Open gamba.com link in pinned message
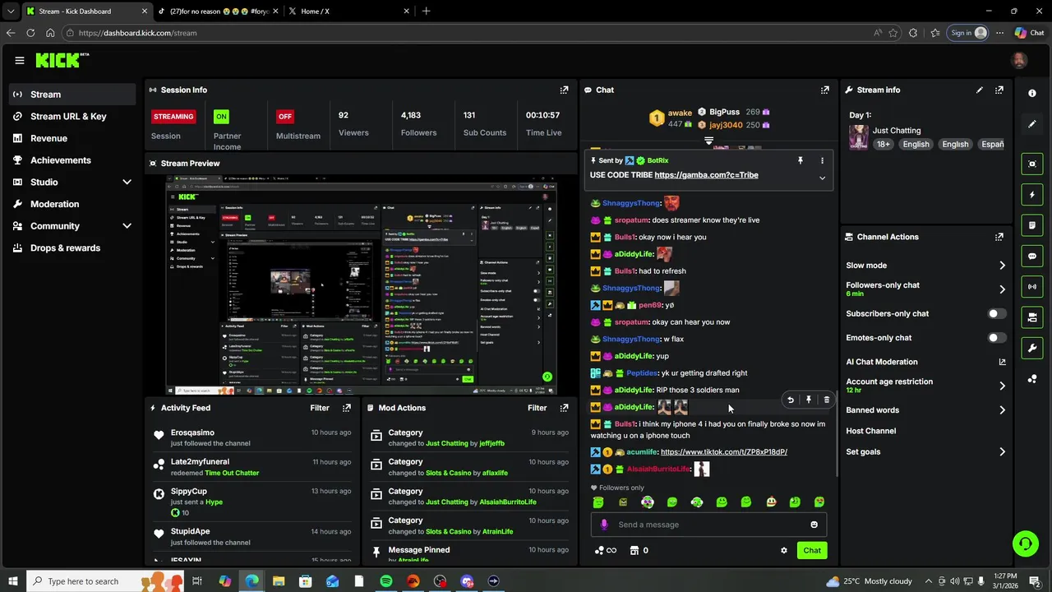 pos(706,175)
